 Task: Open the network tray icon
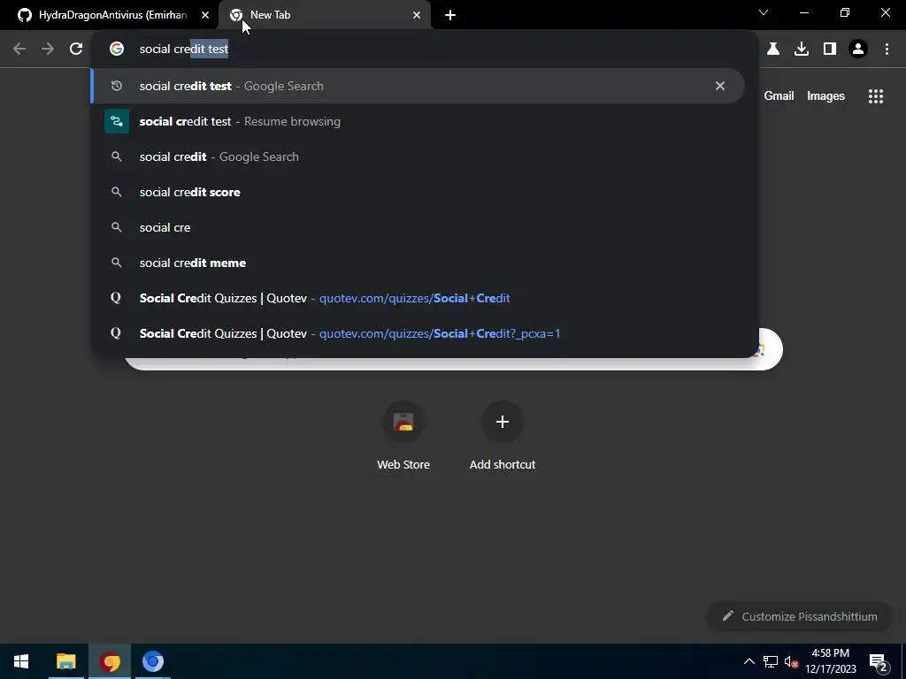tap(771, 661)
